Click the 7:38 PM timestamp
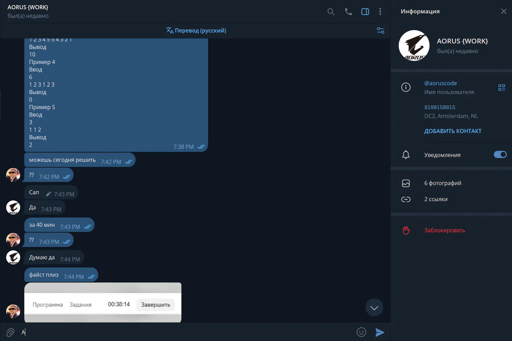The width and height of the screenshot is (512, 341). point(183,147)
